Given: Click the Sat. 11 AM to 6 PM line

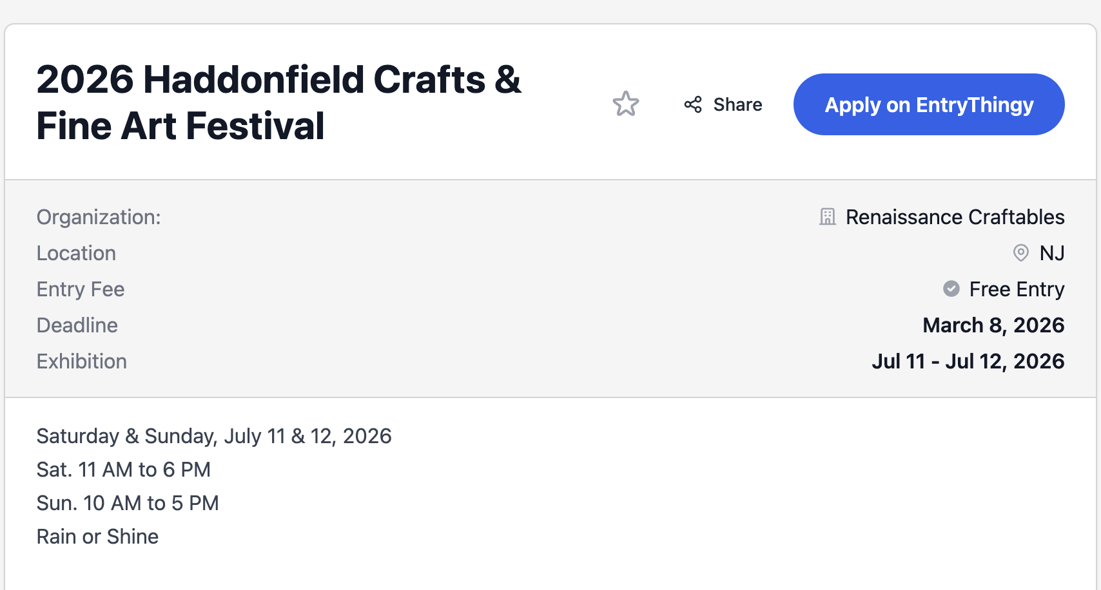Looking at the screenshot, I should tap(124, 470).
